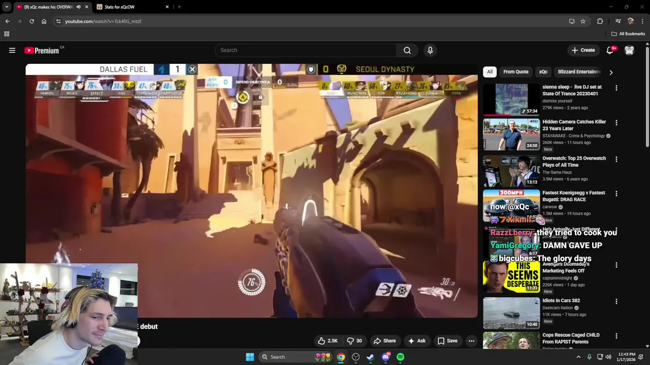Open options for Cops Rescue Caged CHILD
Viewport: 650px width, 365px height.
(x=616, y=336)
